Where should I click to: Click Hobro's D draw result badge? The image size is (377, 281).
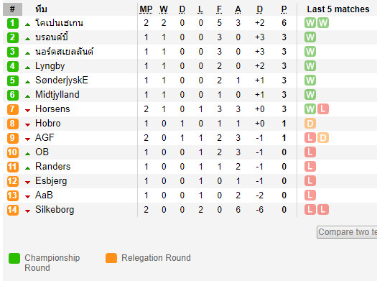coord(310,124)
